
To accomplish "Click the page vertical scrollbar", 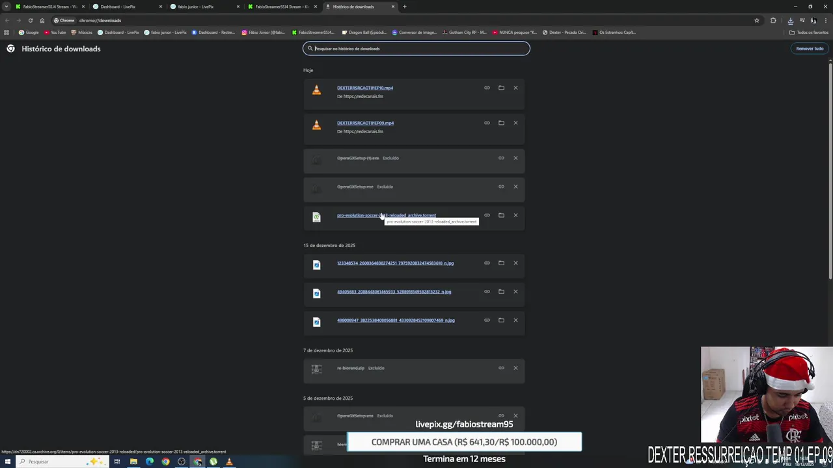I will pyautogui.click(x=830, y=170).
